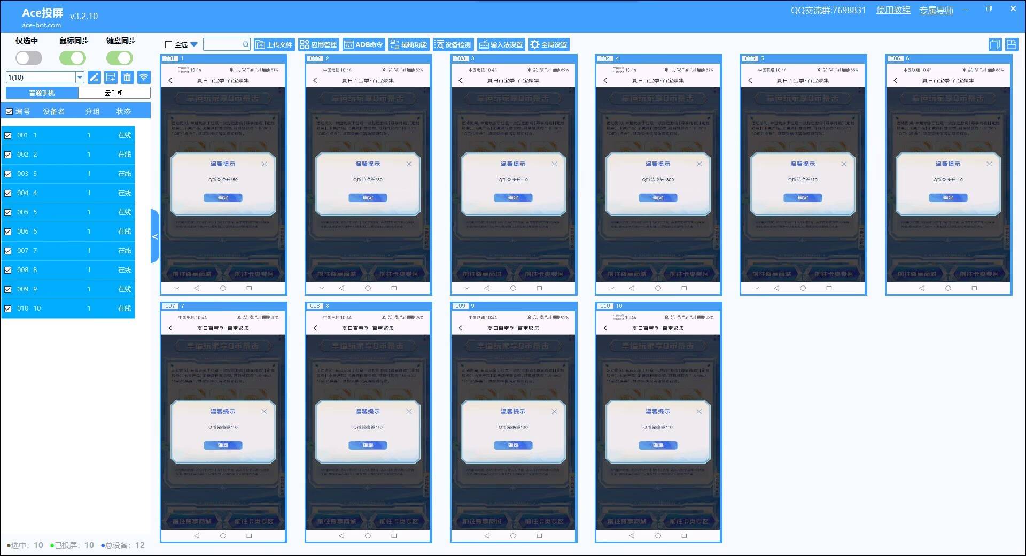Click the recent apps square on device 009

[539, 536]
